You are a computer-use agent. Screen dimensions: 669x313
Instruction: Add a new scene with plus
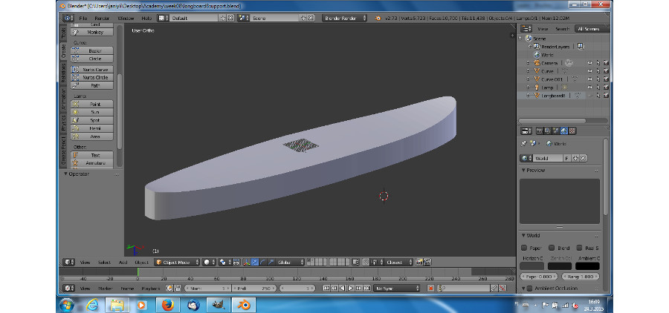303,18
